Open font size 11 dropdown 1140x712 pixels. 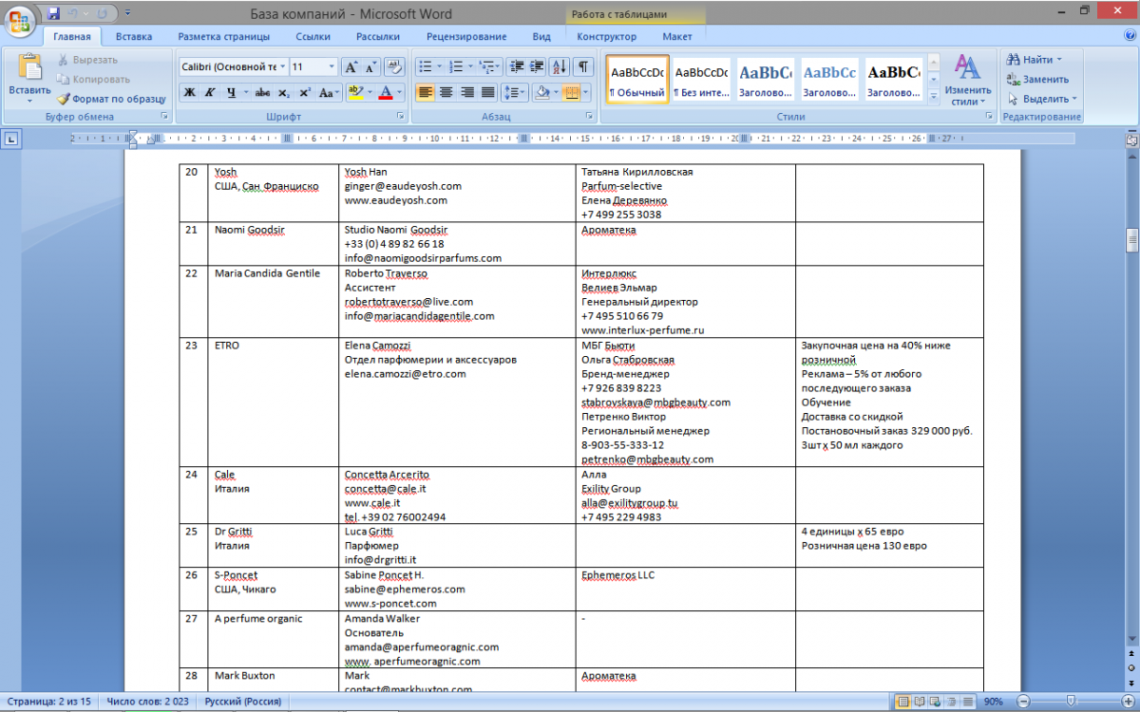332,67
